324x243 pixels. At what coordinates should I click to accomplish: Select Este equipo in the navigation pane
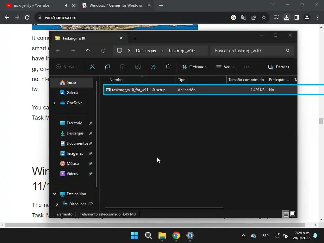tap(73, 194)
